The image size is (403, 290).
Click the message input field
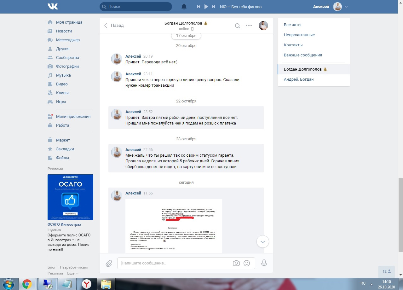[x=175, y=263]
